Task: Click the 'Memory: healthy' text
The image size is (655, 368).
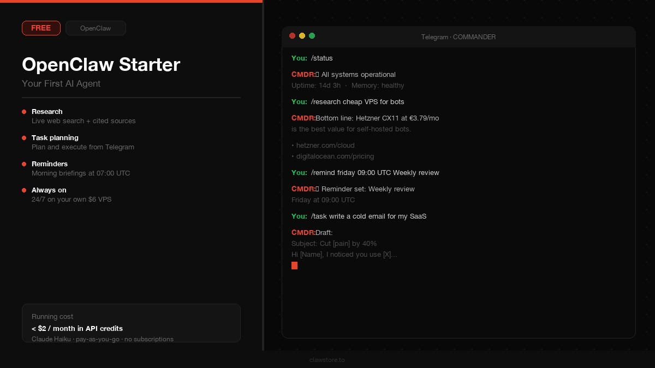Action: tap(378, 86)
